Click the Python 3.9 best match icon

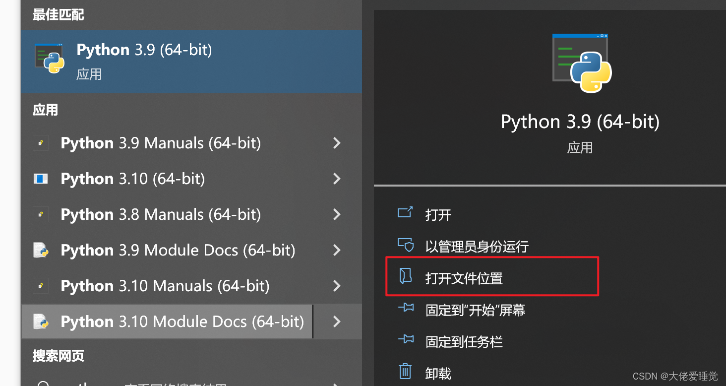tap(50, 59)
